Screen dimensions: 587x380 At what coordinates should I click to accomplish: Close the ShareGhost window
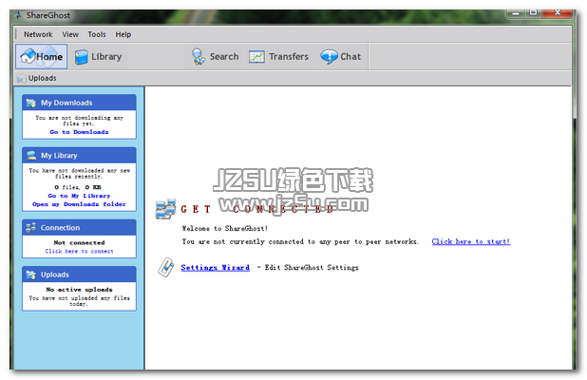coord(558,13)
